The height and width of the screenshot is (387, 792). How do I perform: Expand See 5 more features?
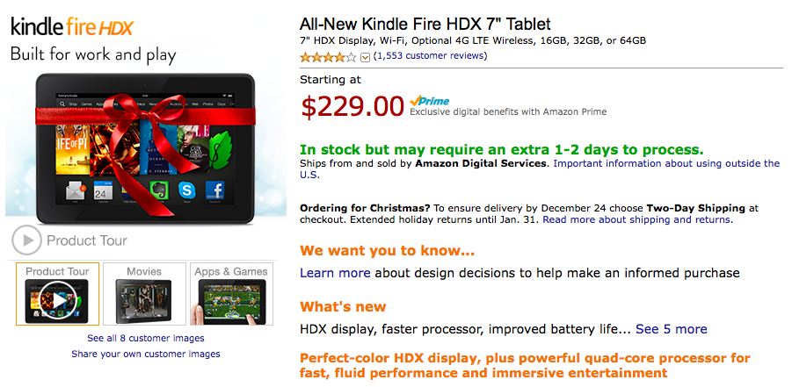click(x=672, y=329)
